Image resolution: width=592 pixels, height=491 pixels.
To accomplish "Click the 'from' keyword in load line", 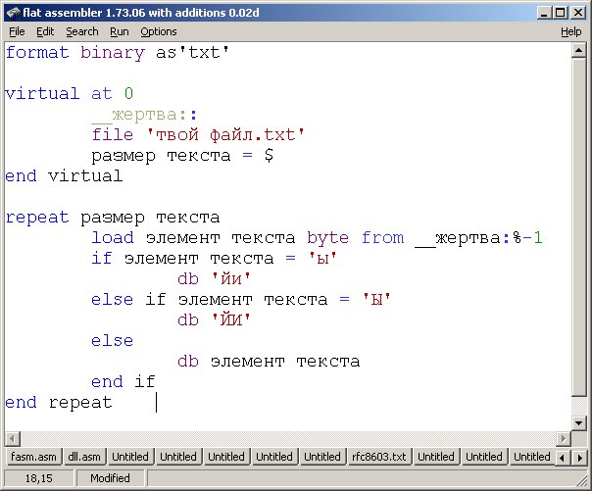I will pyautogui.click(x=382, y=238).
